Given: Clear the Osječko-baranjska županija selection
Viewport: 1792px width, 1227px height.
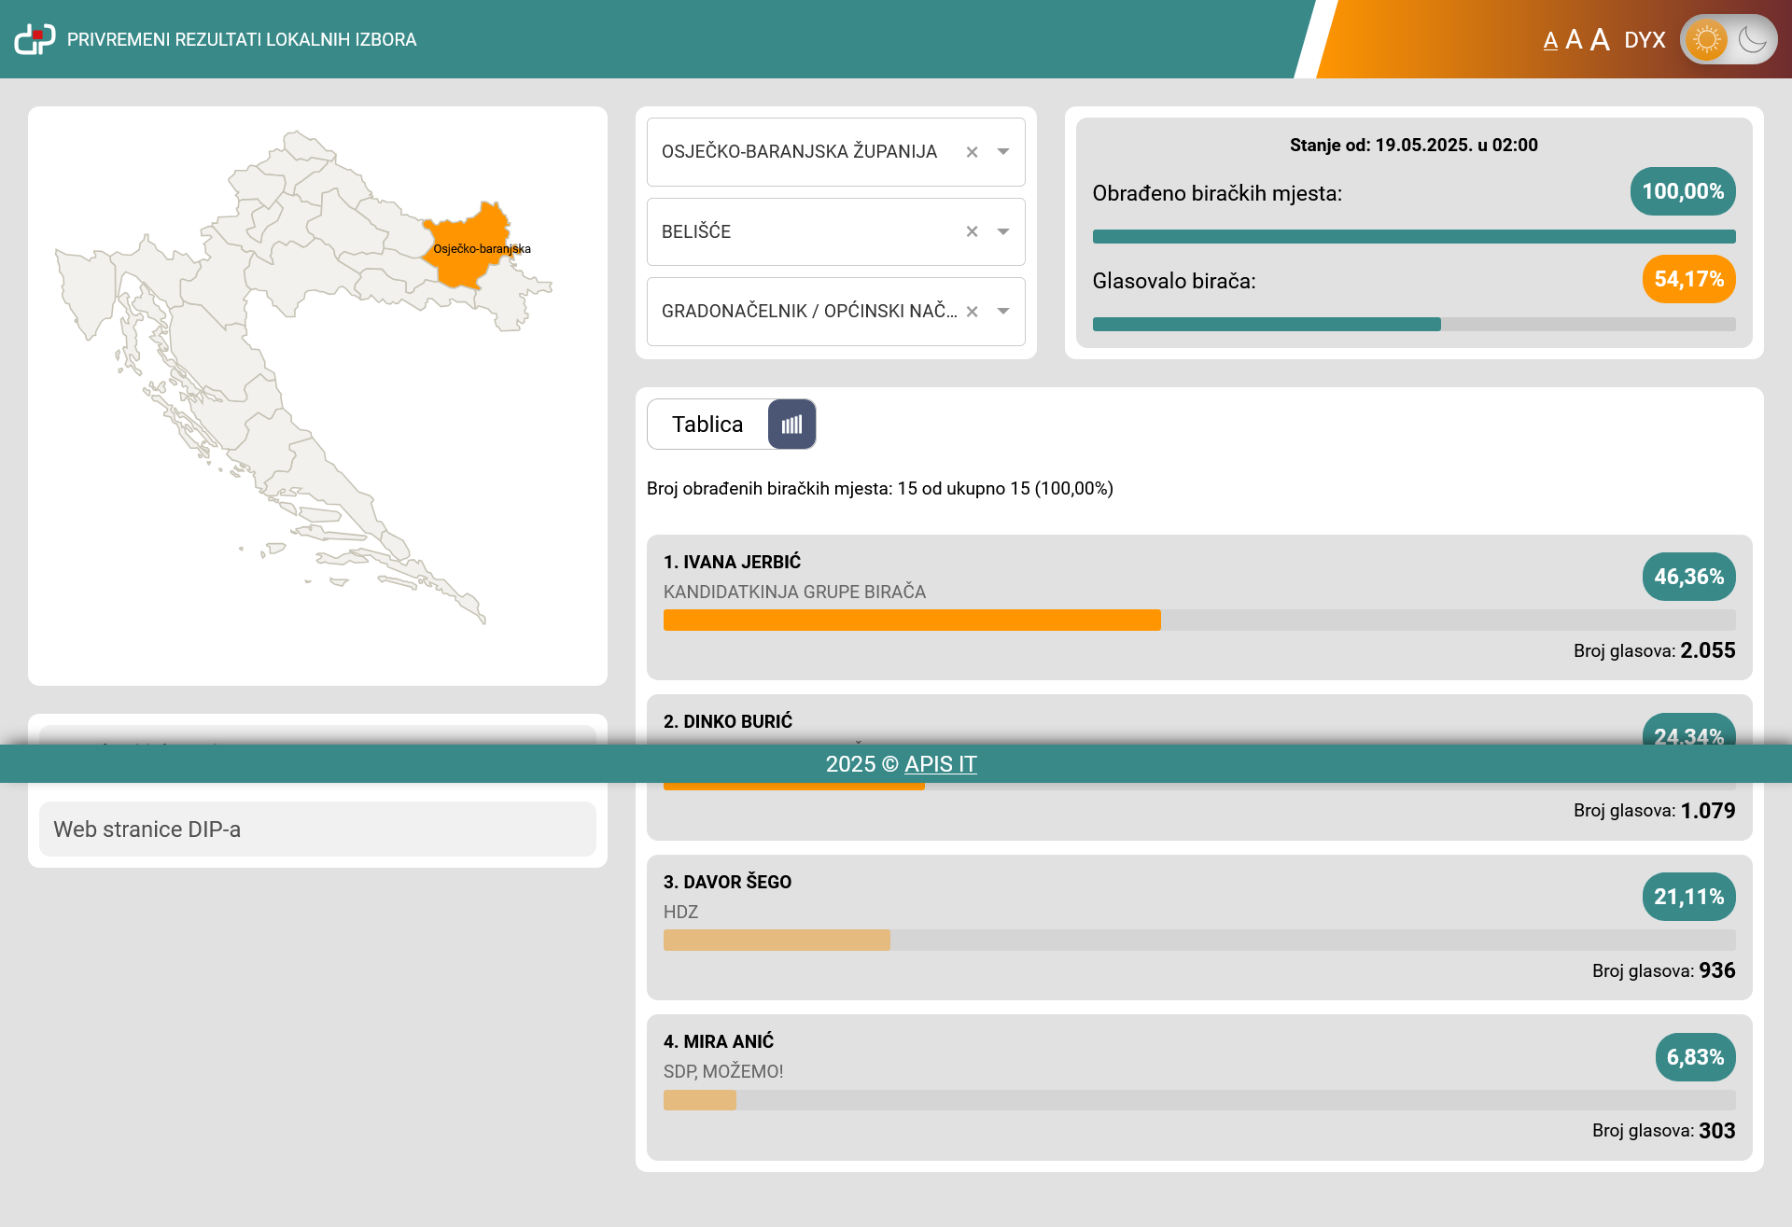Looking at the screenshot, I should [972, 152].
